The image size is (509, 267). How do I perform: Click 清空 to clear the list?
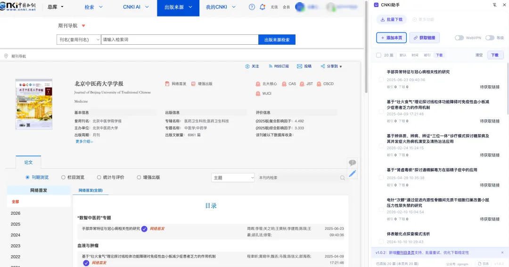pyautogui.click(x=479, y=55)
